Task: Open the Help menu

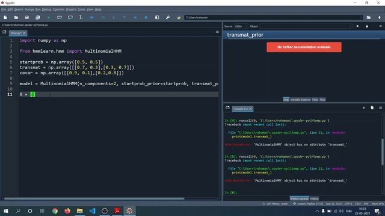Action: pyautogui.click(x=98, y=10)
